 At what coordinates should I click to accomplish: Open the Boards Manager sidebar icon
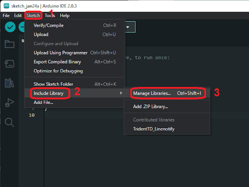click(x=9, y=64)
